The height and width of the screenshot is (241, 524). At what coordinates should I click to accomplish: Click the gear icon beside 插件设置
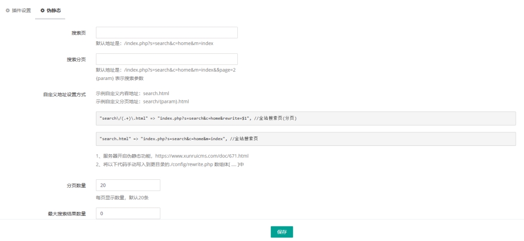coord(7,10)
